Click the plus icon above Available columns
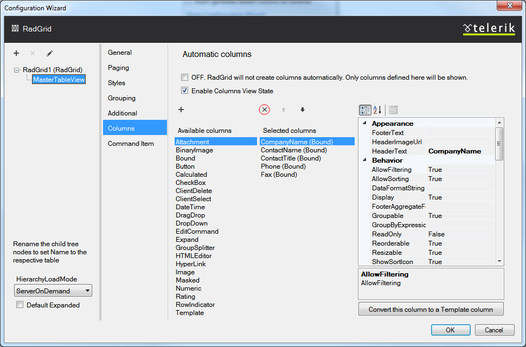 [181, 110]
